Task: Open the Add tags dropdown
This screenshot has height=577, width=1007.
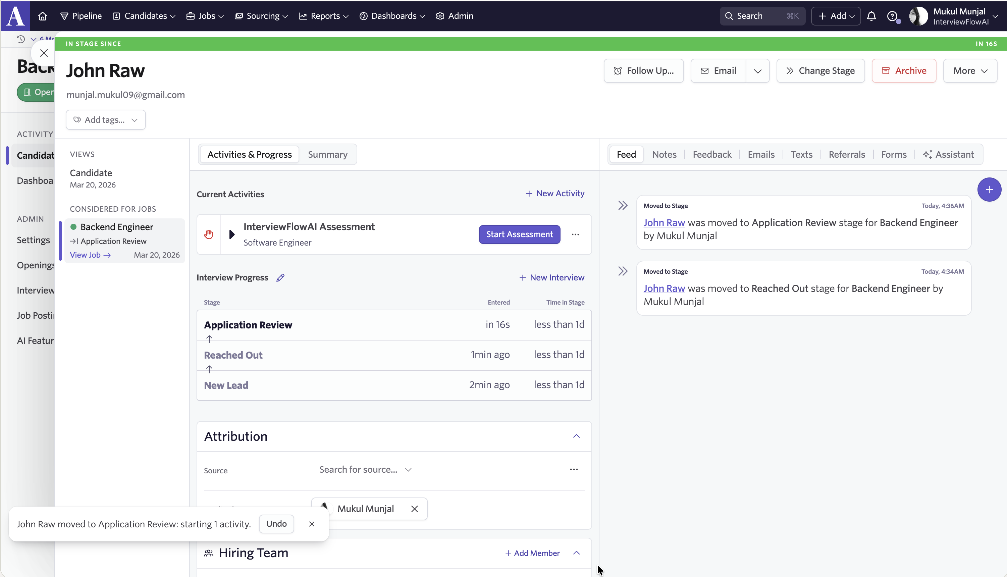Action: click(106, 120)
